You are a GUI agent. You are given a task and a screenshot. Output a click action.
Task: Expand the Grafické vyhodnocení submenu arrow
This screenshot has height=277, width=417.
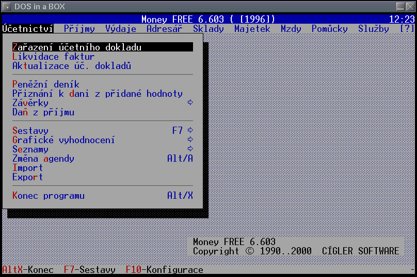coord(190,140)
